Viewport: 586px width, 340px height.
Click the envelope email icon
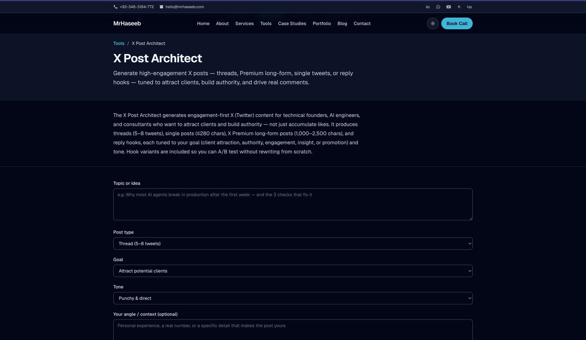tap(162, 7)
